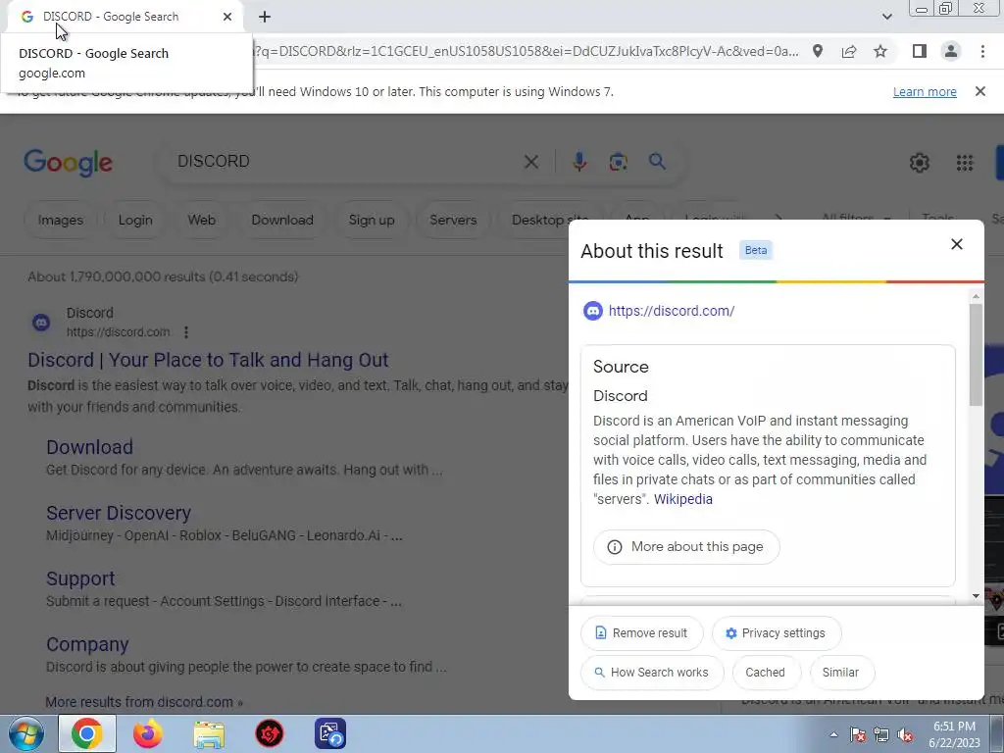Bookmark this page with the star icon
The width and height of the screenshot is (1004, 753).
point(880,51)
